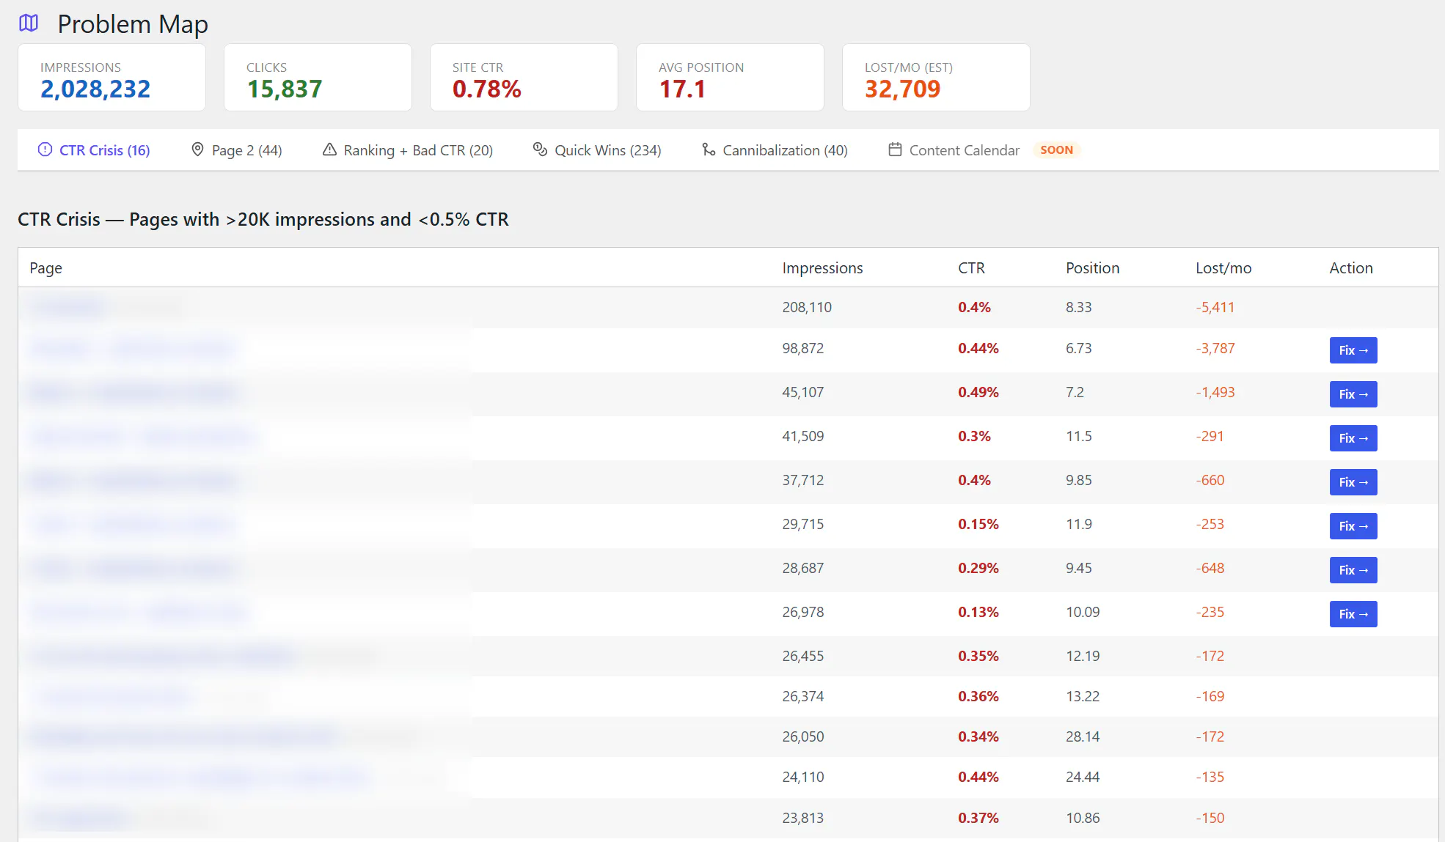The width and height of the screenshot is (1445, 842).
Task: Click the Page column header
Action: pyautogui.click(x=45, y=268)
